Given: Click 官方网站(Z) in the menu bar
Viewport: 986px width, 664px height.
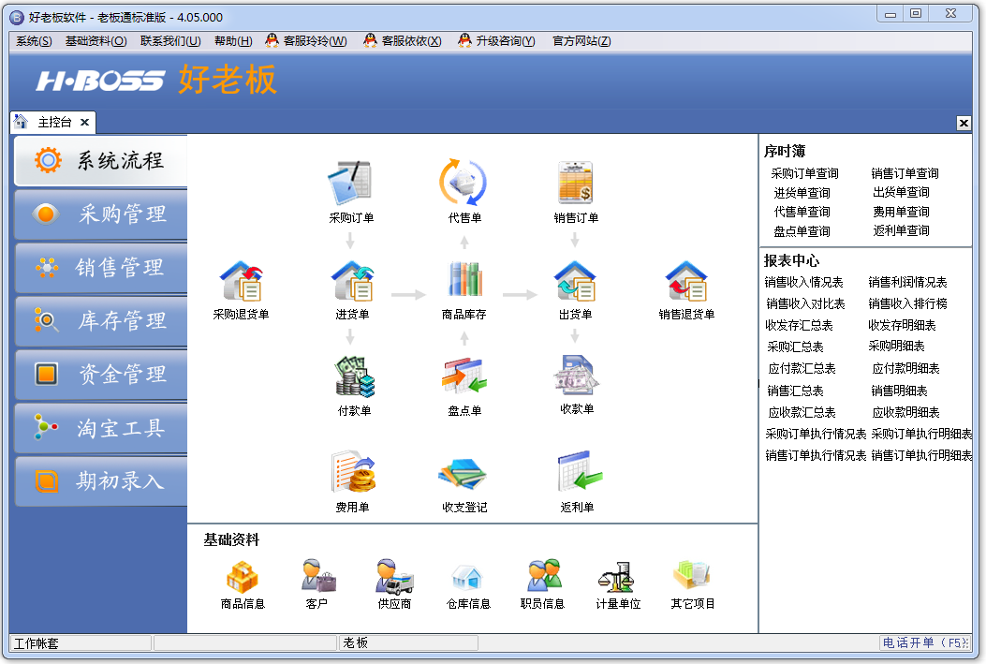Looking at the screenshot, I should coord(581,41).
